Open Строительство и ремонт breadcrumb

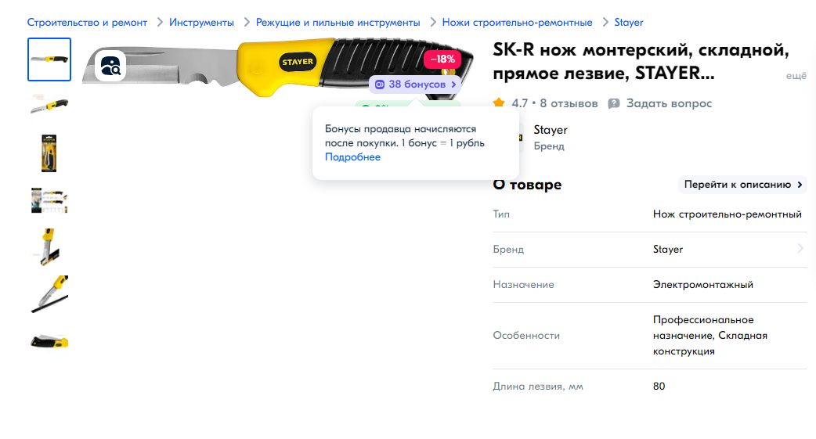tap(87, 23)
